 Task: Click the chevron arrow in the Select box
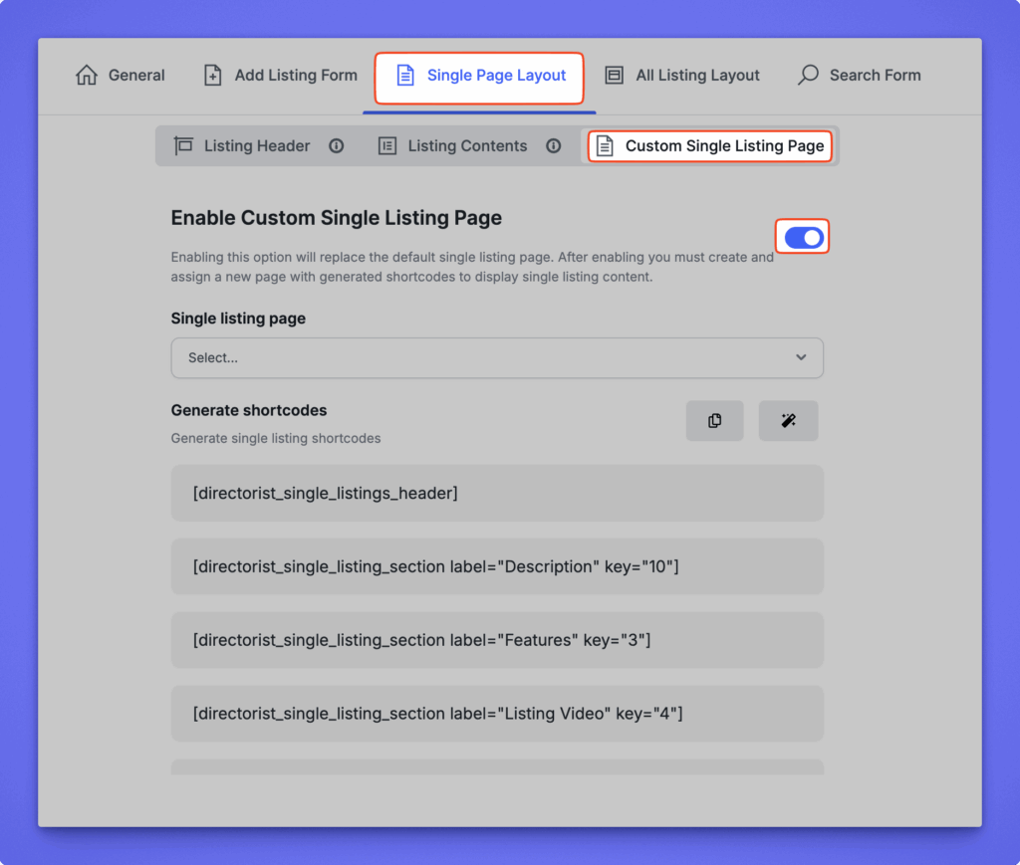point(801,358)
